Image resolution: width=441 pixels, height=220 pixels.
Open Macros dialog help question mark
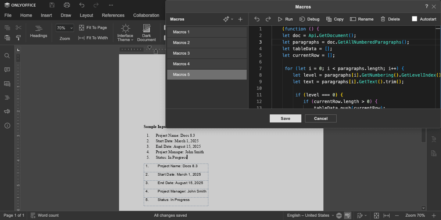427,7
